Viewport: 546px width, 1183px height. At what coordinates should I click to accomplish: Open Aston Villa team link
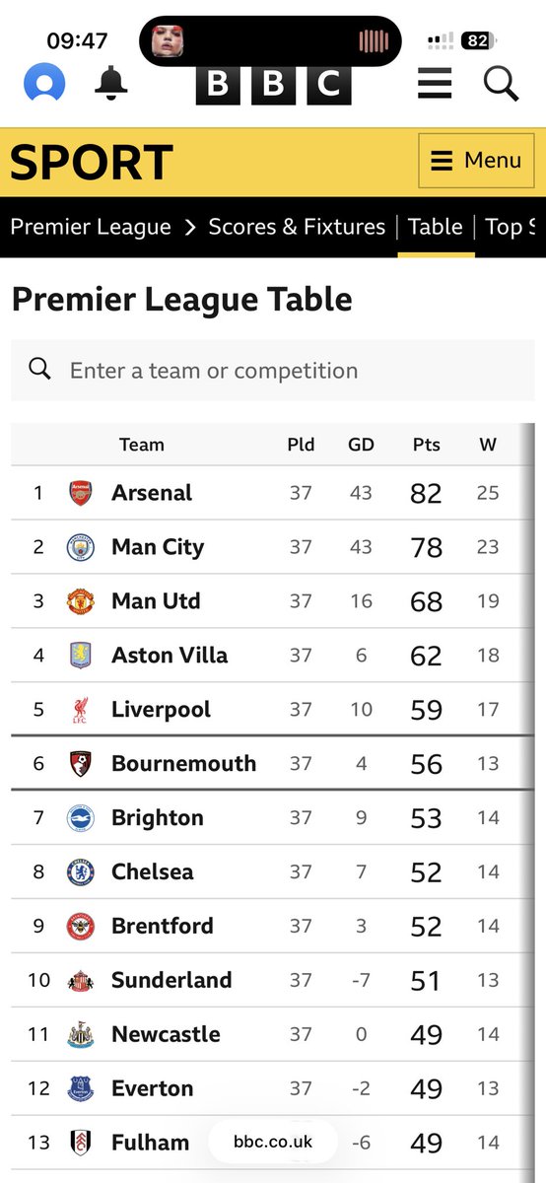[170, 656]
